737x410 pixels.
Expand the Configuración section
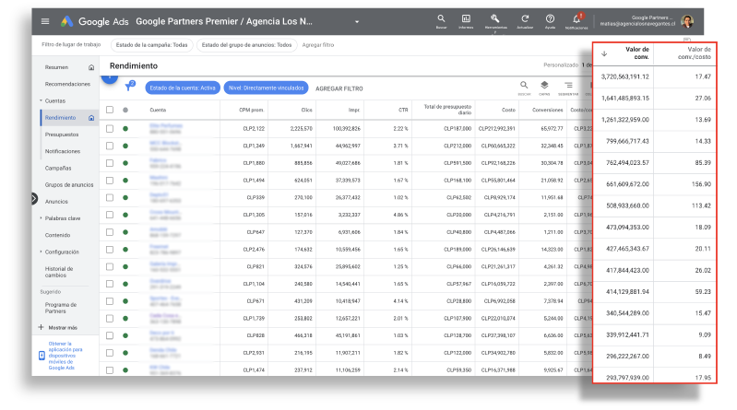coord(41,252)
